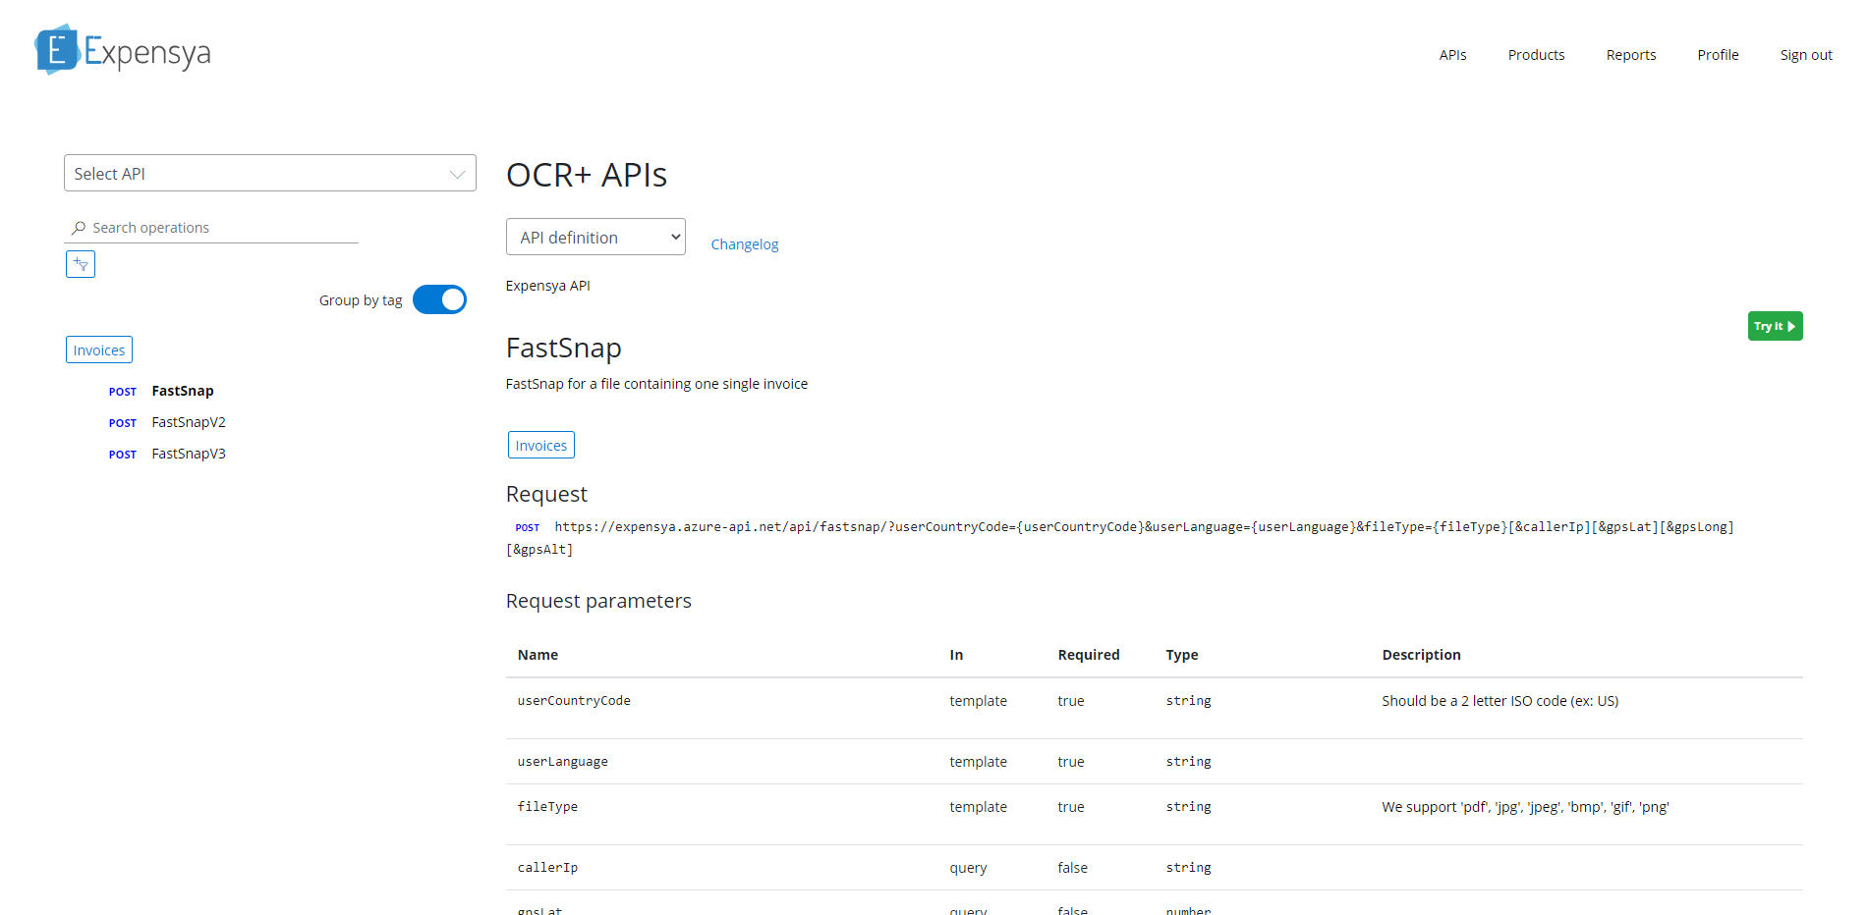Image resolution: width=1868 pixels, height=915 pixels.
Task: Click the POST label beside the request URL
Action: click(x=528, y=527)
